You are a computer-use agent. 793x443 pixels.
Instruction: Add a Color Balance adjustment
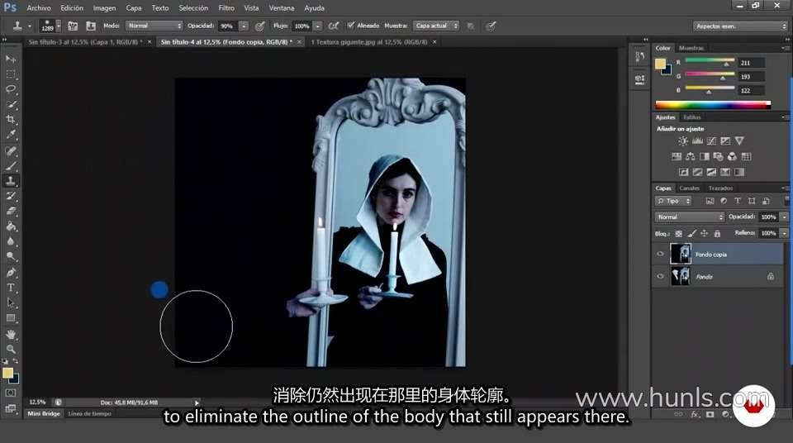tap(690, 156)
